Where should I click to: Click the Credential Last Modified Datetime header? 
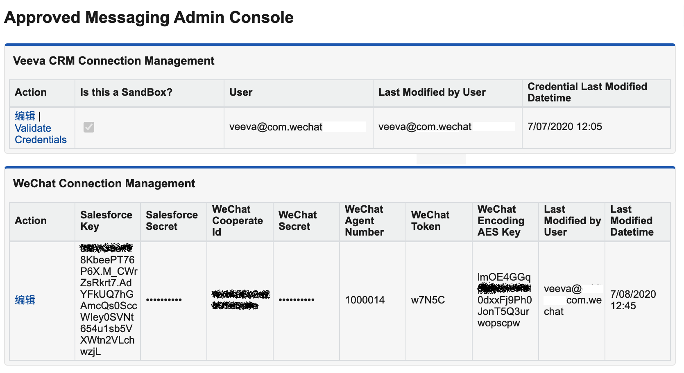point(587,92)
